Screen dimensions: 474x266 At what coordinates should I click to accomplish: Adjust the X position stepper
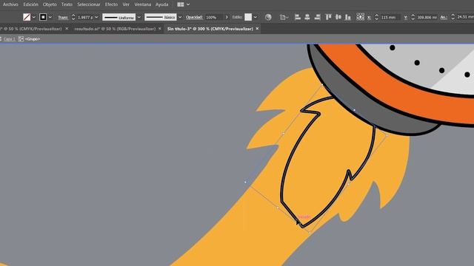(377, 17)
